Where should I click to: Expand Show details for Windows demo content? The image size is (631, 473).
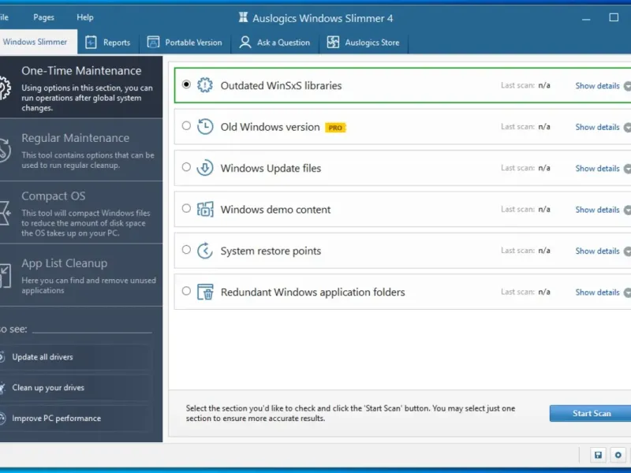point(597,210)
